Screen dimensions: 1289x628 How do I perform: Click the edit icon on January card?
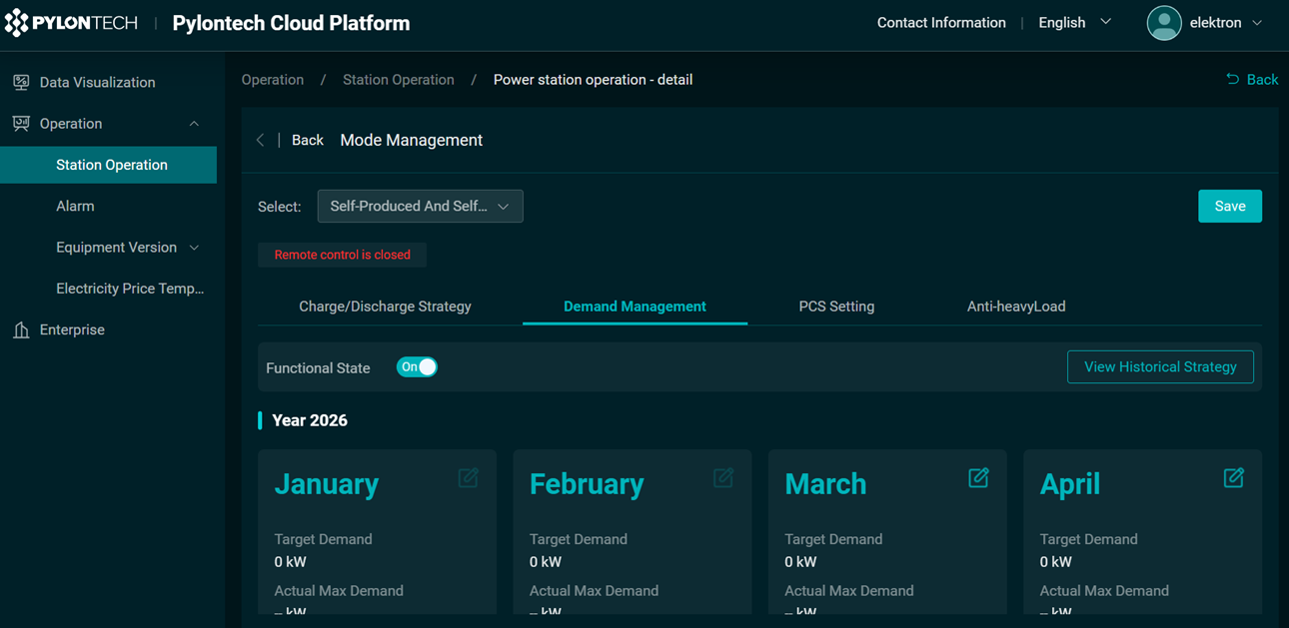pyautogui.click(x=468, y=478)
